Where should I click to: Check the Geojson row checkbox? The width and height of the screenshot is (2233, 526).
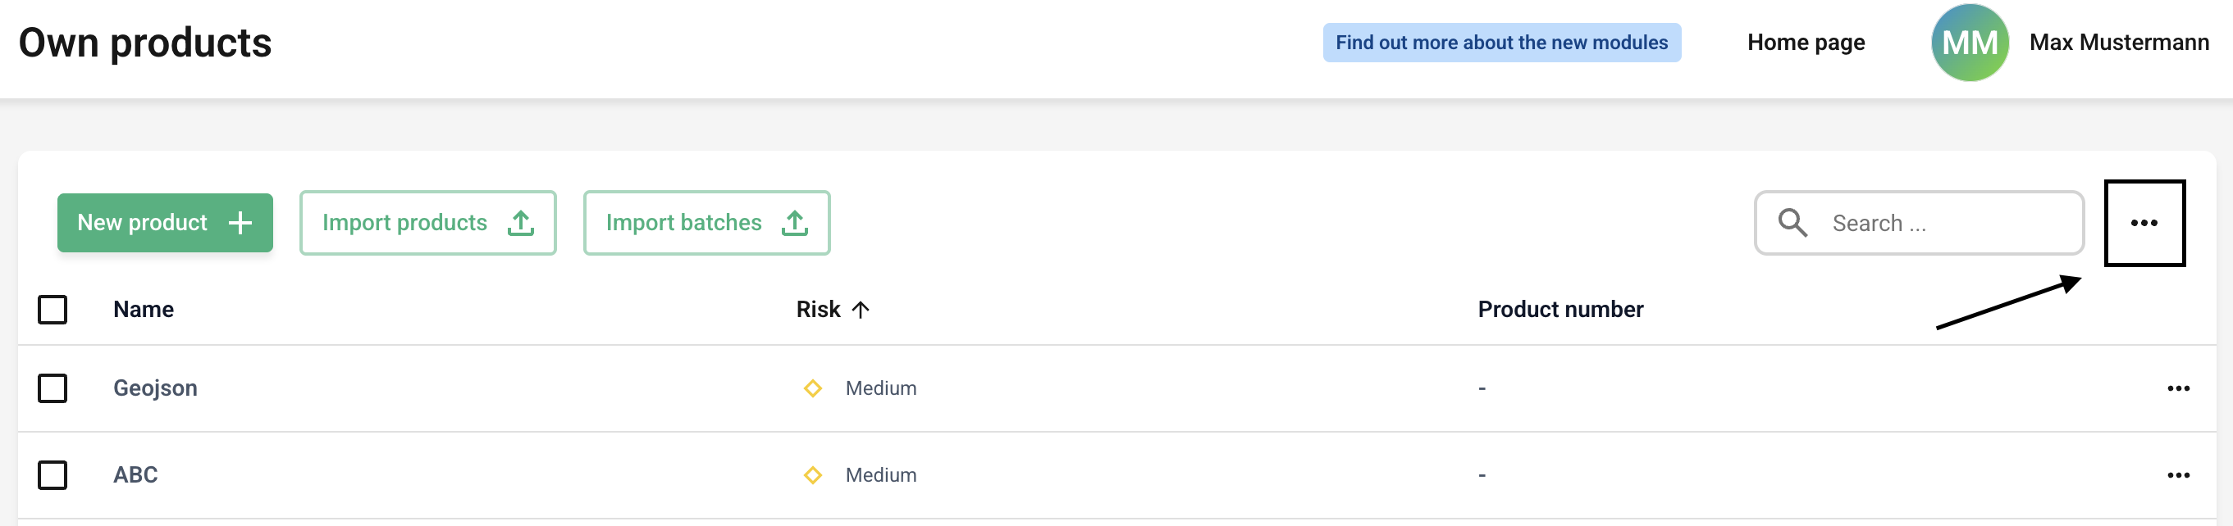53,388
